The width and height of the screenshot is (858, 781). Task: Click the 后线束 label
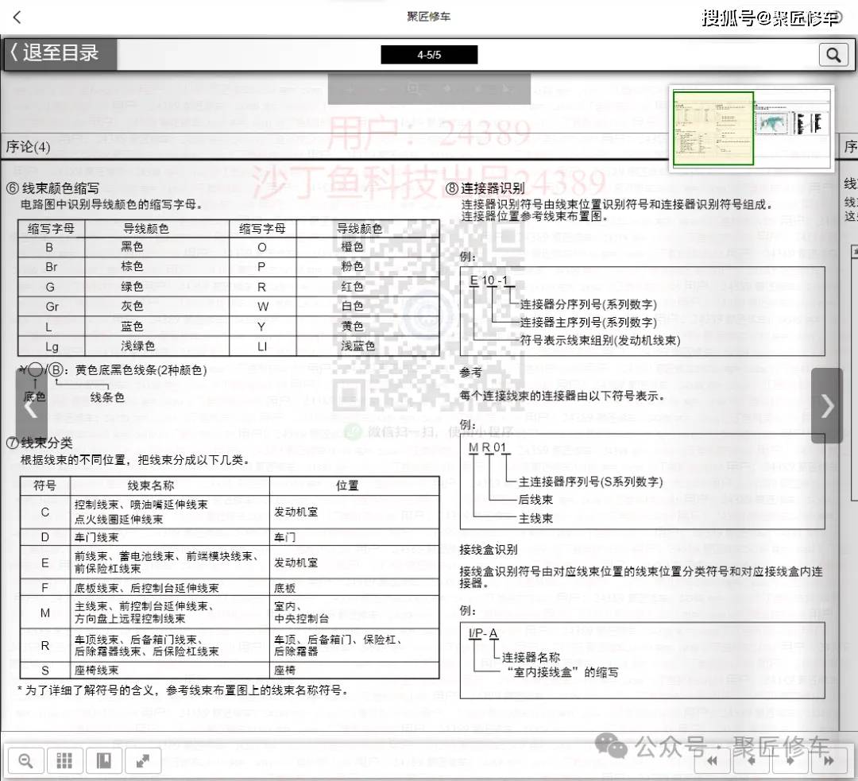(x=535, y=500)
